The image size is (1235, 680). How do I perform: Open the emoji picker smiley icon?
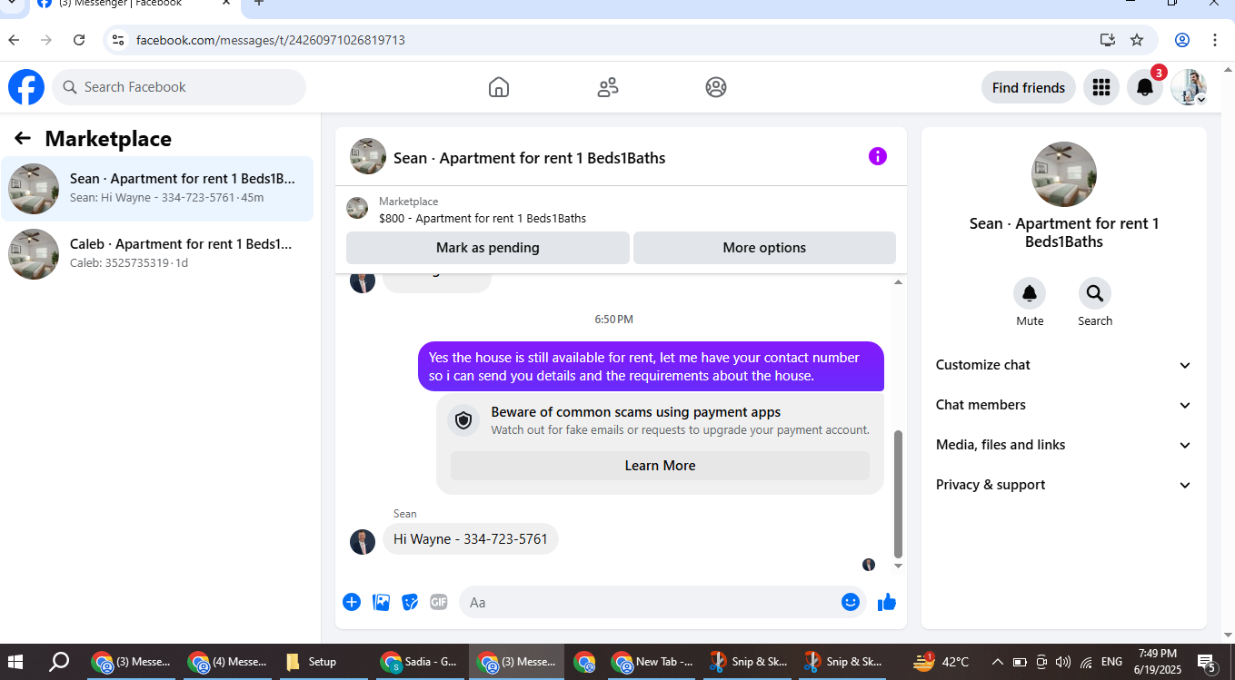point(851,602)
